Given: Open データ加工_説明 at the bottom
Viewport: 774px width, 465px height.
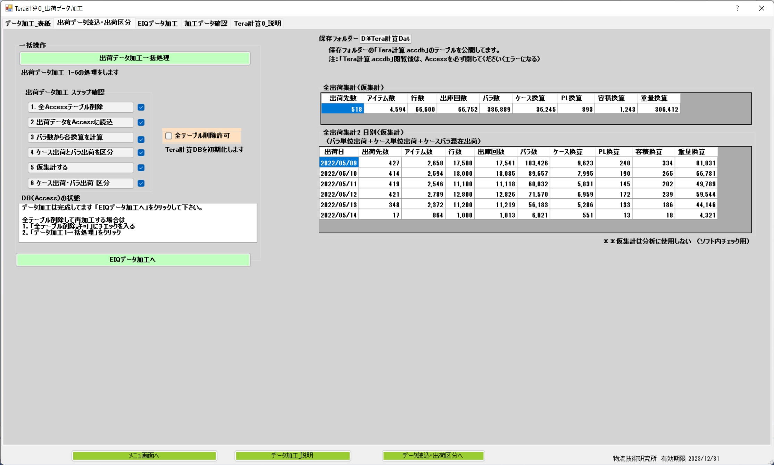Looking at the screenshot, I should [x=292, y=456].
